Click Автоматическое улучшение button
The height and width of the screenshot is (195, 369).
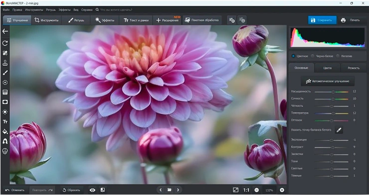(328, 82)
